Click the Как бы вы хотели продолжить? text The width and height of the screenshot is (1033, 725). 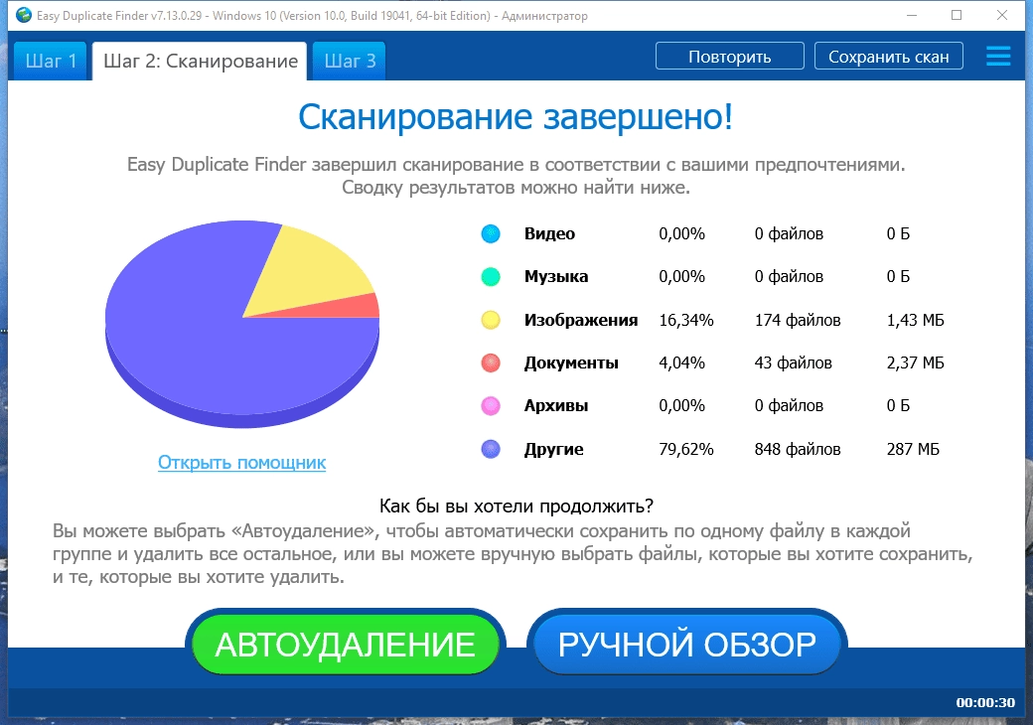[x=516, y=506]
